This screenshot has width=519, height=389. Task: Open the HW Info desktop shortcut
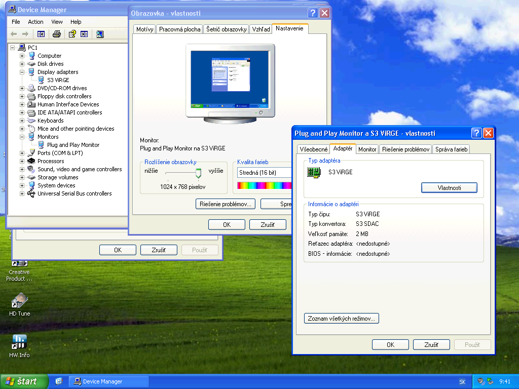tap(19, 346)
